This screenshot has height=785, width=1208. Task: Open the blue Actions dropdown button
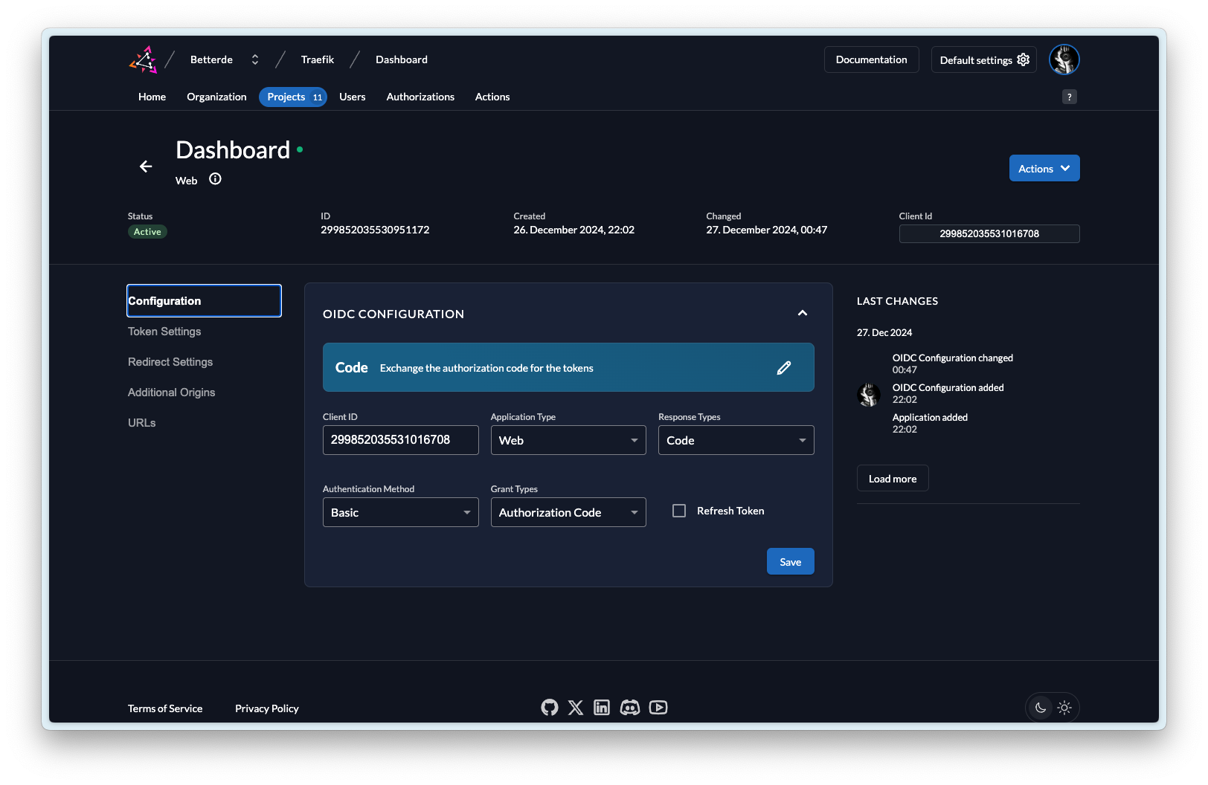1044,168
